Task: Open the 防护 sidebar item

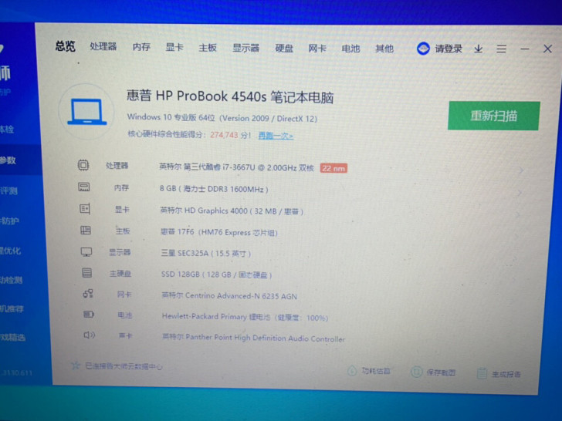Action: (x=9, y=221)
